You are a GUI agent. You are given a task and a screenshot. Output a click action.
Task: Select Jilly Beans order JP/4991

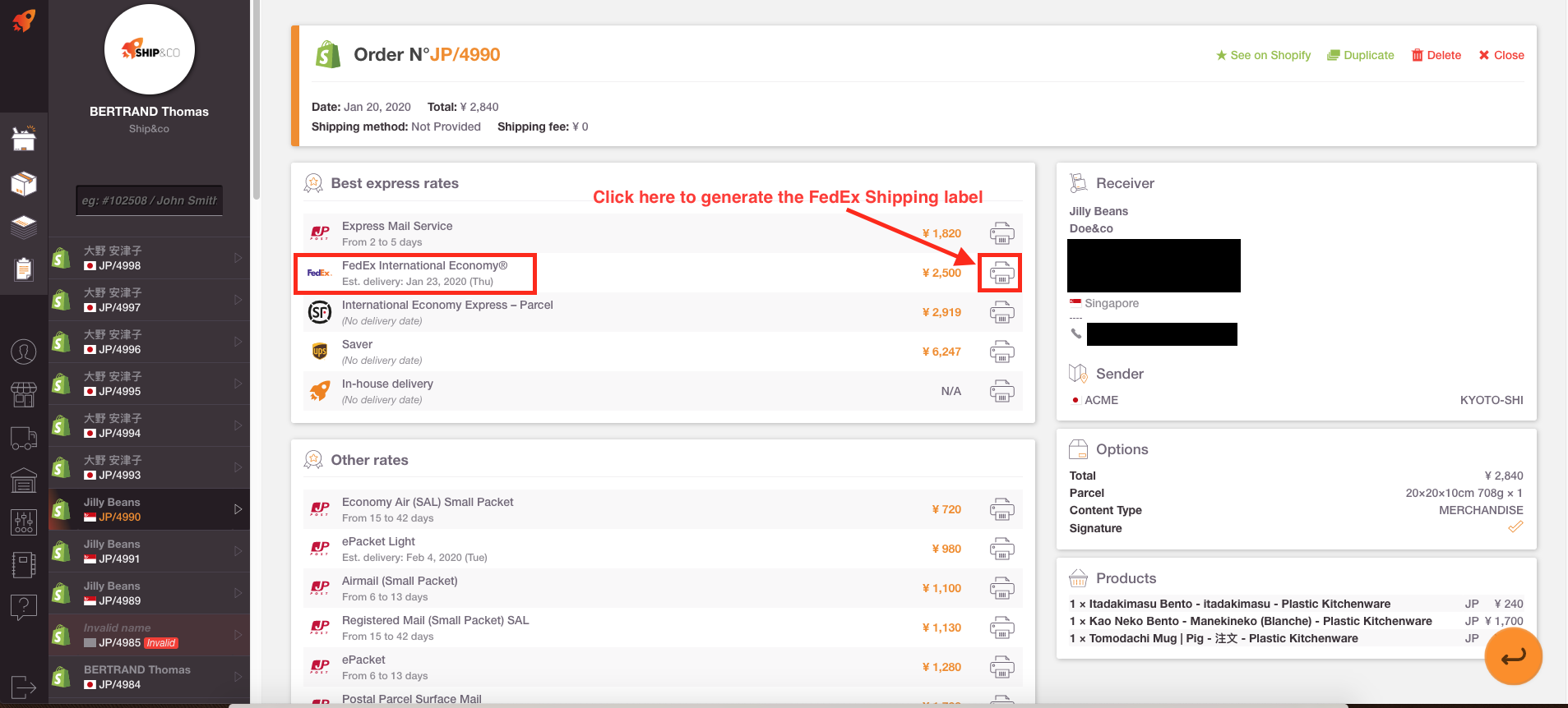click(x=149, y=551)
